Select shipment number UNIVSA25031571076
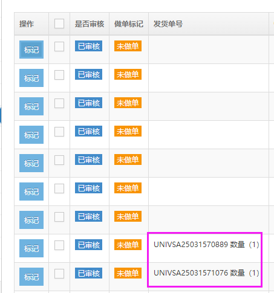The height and width of the screenshot is (293, 274). click(x=191, y=273)
